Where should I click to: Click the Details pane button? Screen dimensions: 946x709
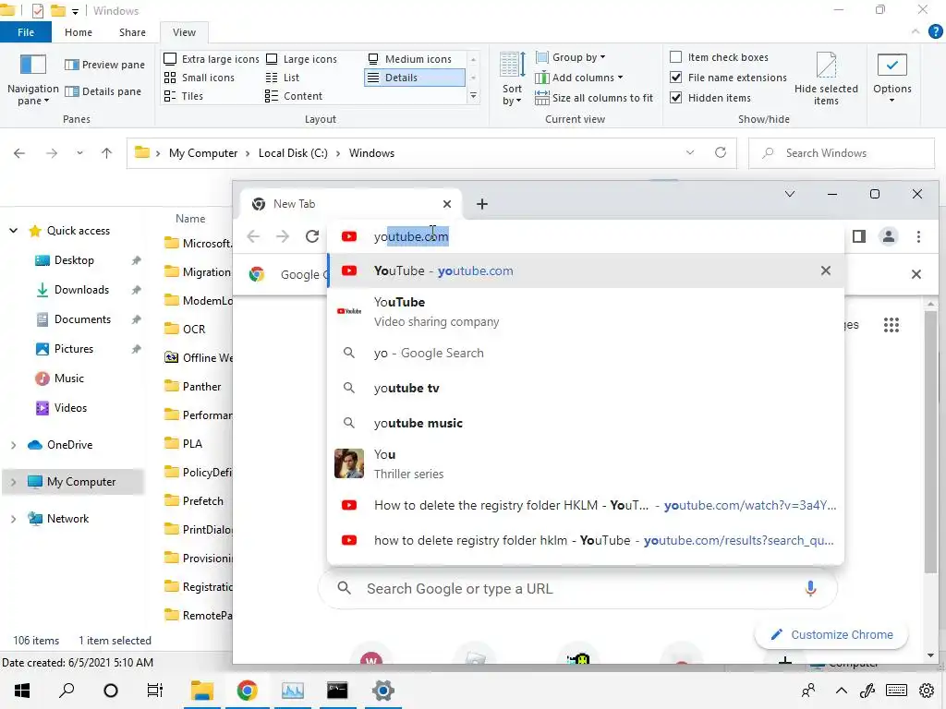pos(103,91)
